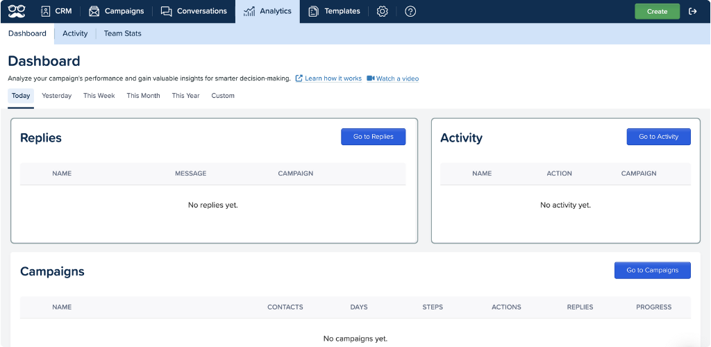Click the Analytics chart icon
This screenshot has width=711, height=347.
[249, 11]
